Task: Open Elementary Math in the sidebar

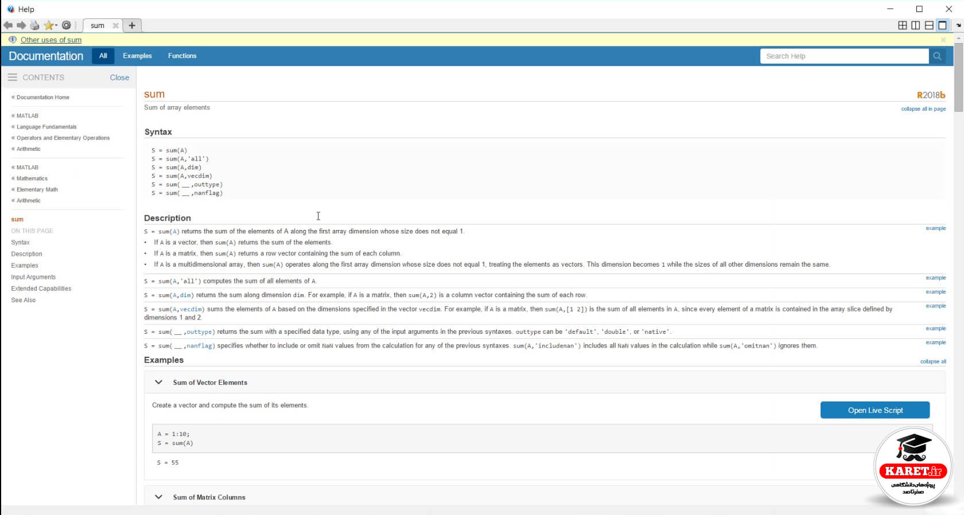Action: tap(37, 189)
